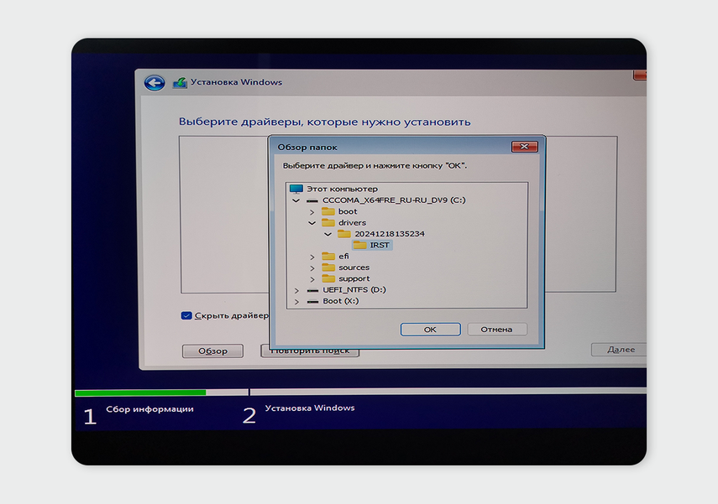The height and width of the screenshot is (504, 718).
Task: Collapse the 20241218135234 folder chevron
Action: (x=328, y=234)
